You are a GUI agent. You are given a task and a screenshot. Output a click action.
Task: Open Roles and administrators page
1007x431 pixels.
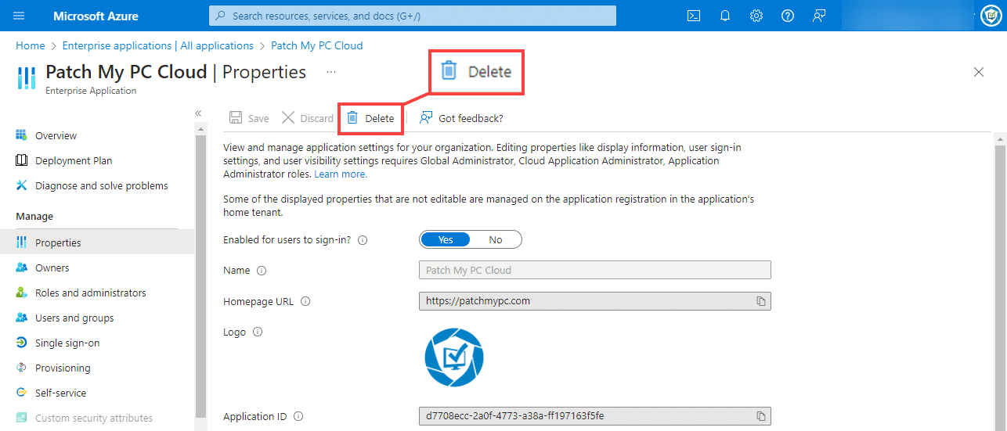pos(90,293)
